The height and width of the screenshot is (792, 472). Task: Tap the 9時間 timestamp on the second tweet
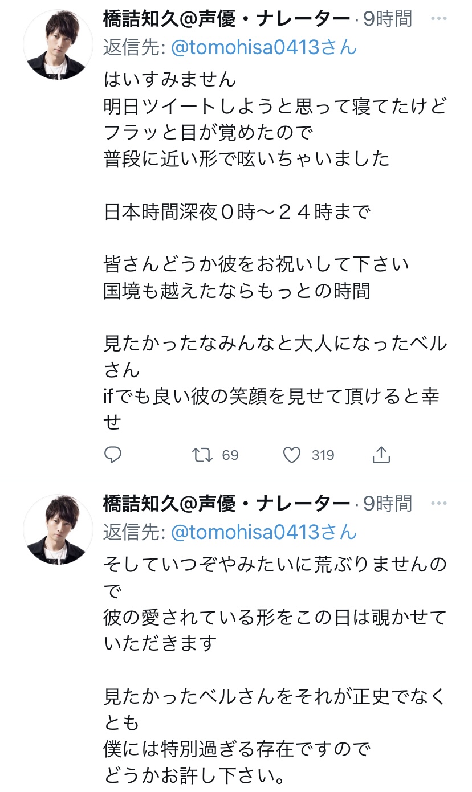click(388, 504)
